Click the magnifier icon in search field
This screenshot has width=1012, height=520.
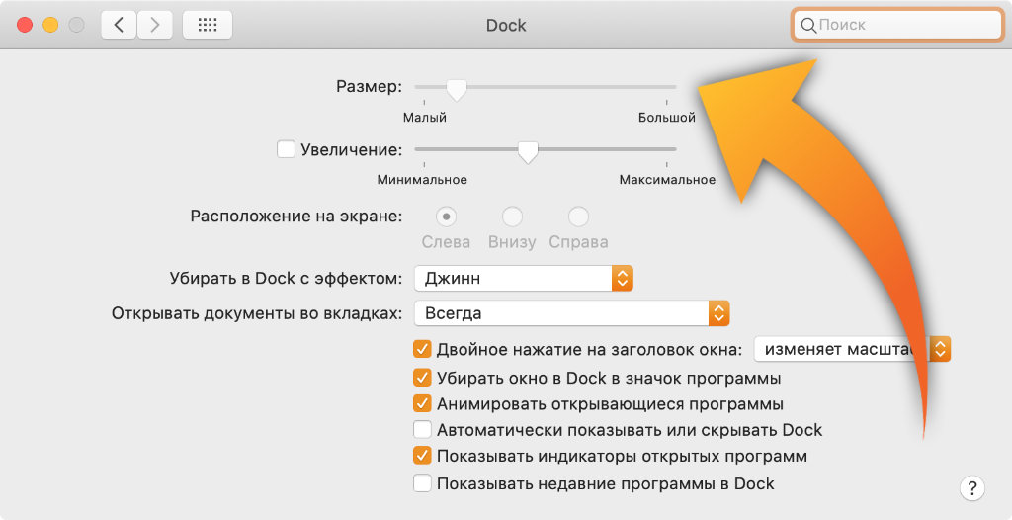[807, 25]
